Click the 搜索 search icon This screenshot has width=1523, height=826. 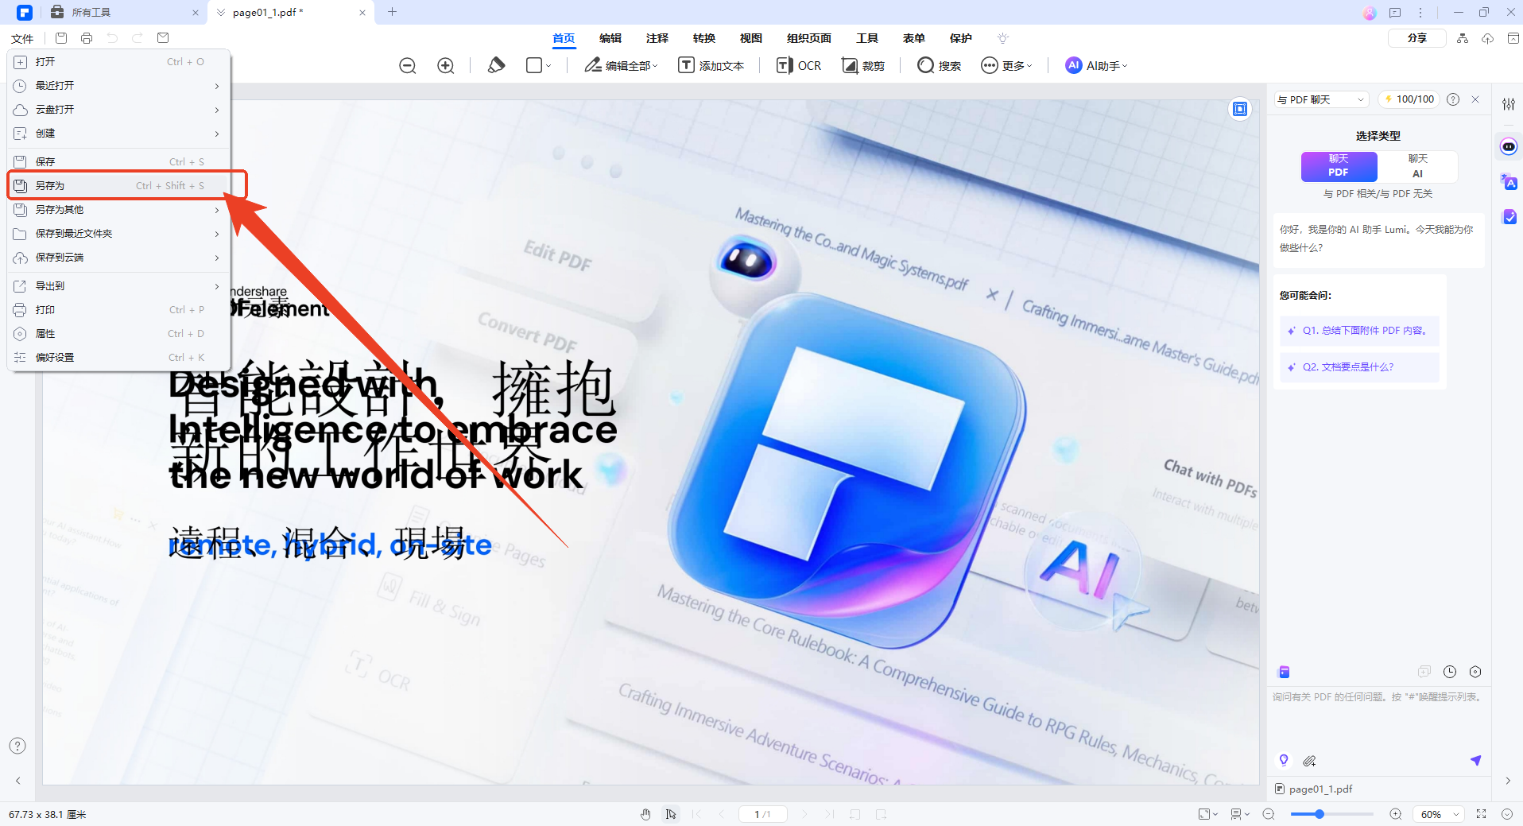click(926, 65)
